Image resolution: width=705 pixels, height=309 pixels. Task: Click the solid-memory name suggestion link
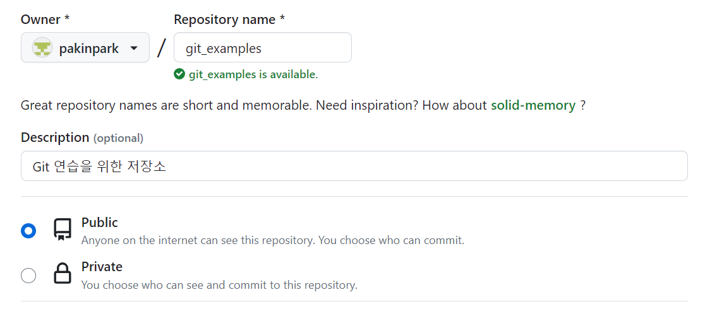[533, 105]
